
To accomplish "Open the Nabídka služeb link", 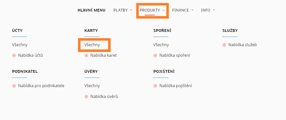I will (x=243, y=45).
